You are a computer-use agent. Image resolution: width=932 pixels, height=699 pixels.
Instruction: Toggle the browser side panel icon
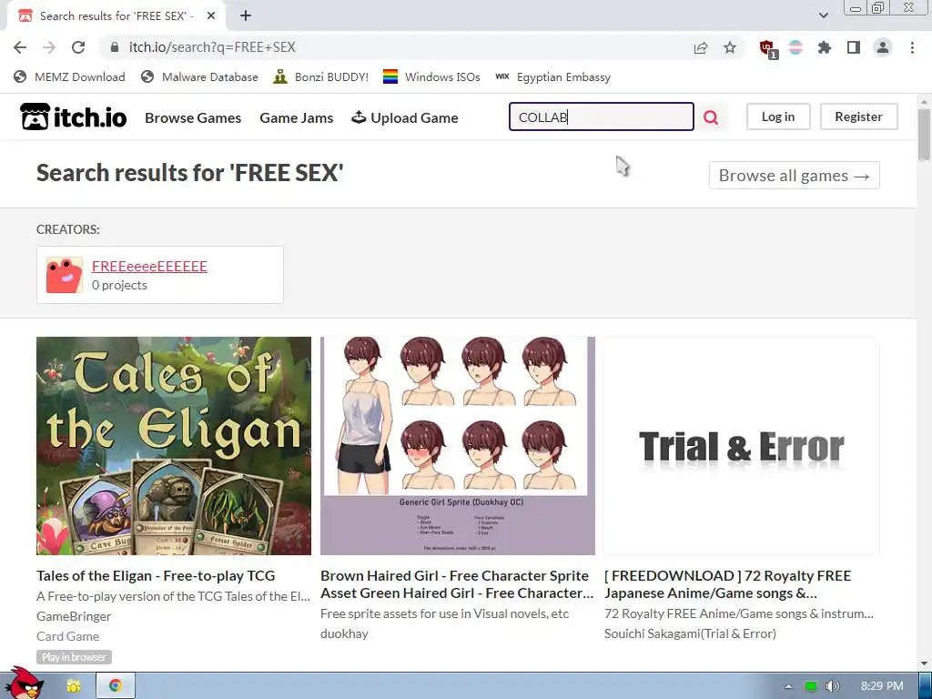tap(854, 47)
